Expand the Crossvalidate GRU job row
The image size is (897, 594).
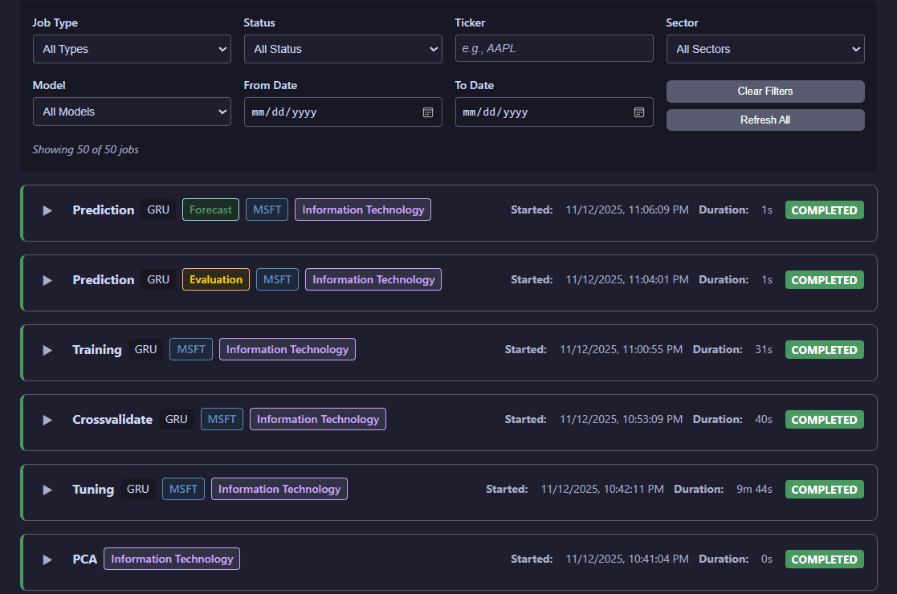(x=47, y=420)
